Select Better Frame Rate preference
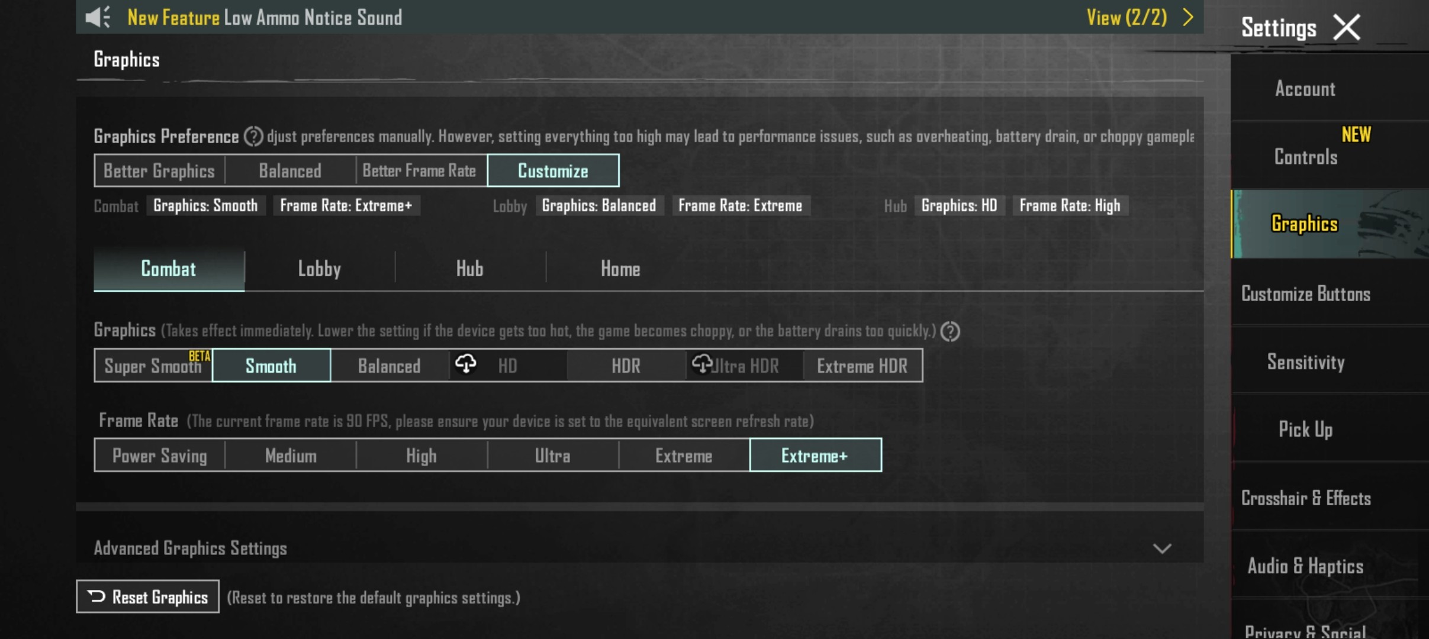Screen dimensions: 1429x639 tap(420, 171)
